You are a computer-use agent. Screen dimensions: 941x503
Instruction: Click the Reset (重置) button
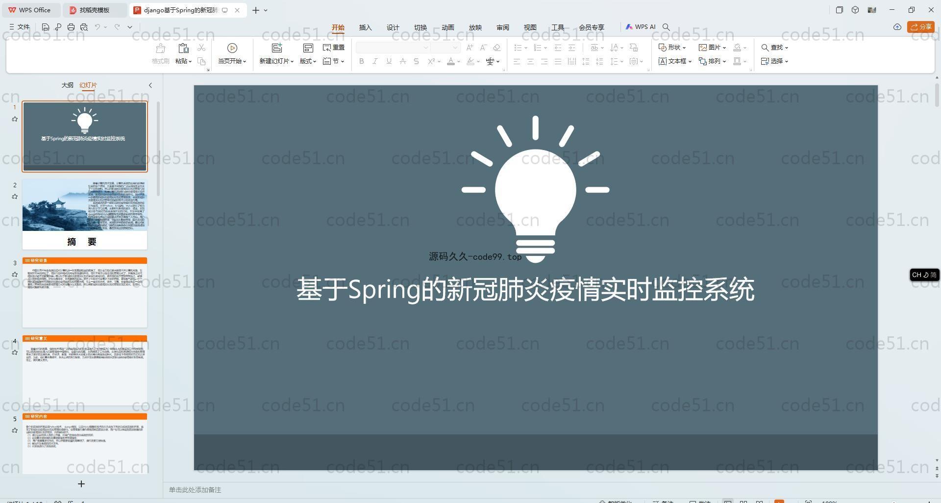(334, 48)
